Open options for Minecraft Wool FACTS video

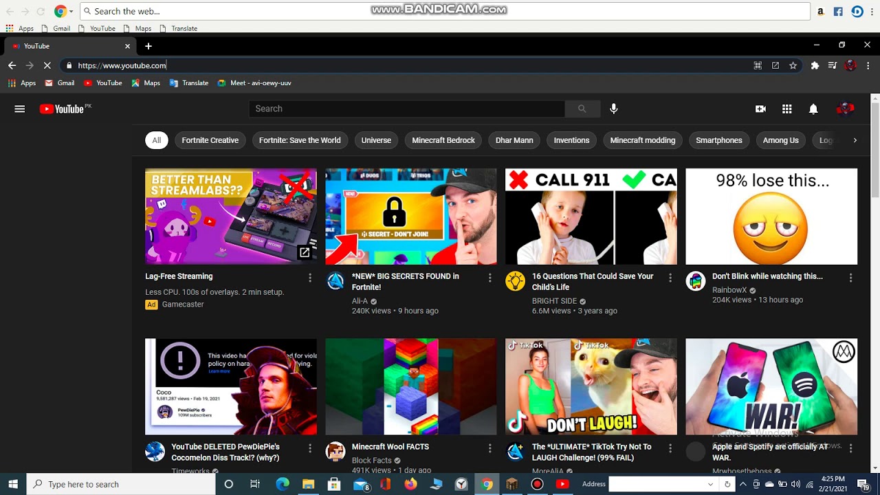tap(490, 448)
